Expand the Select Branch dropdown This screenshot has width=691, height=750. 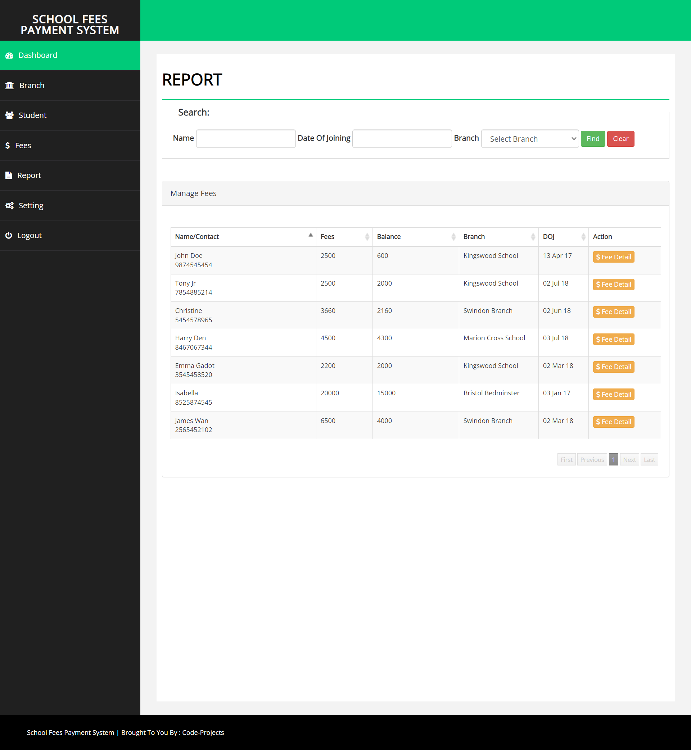(530, 138)
